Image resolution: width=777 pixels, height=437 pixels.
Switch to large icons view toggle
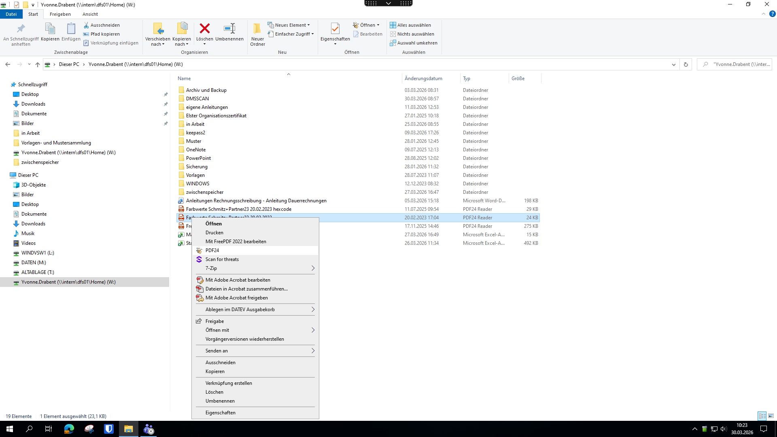(x=771, y=416)
